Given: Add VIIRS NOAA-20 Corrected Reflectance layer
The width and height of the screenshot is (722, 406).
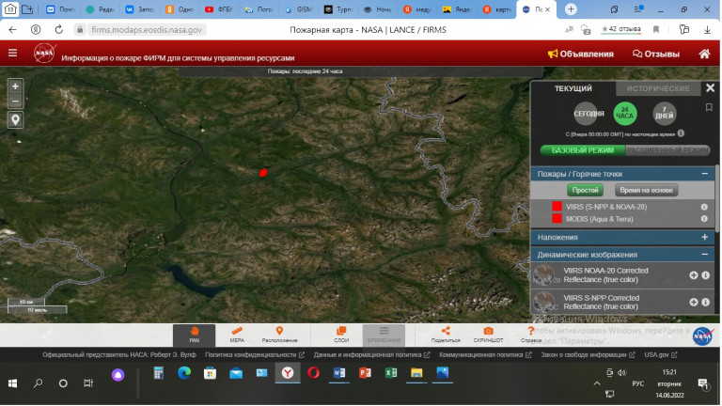Looking at the screenshot, I should click(694, 274).
